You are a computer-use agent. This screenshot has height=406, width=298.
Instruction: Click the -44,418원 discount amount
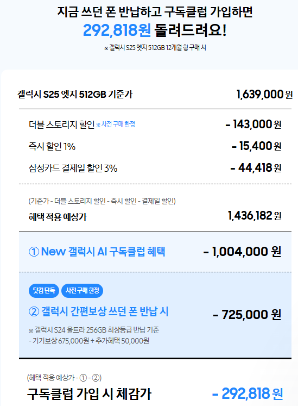256,168
